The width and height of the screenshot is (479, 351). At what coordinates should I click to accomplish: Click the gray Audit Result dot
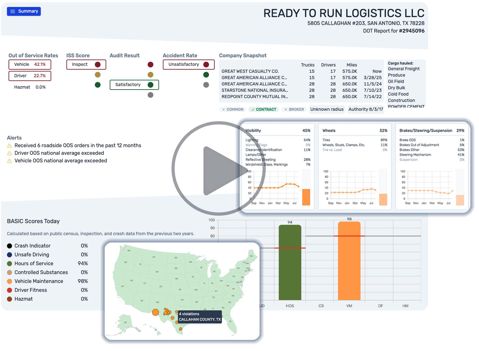pyautogui.click(x=150, y=95)
